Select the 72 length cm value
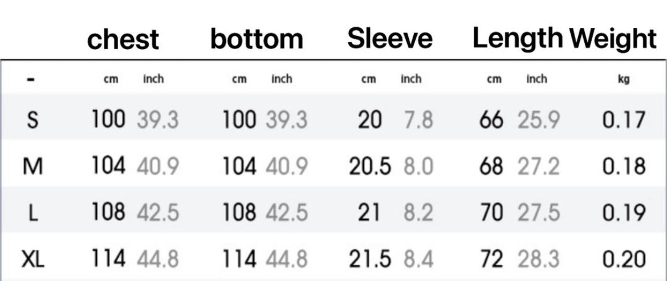667x281 pixels. [x=491, y=260]
